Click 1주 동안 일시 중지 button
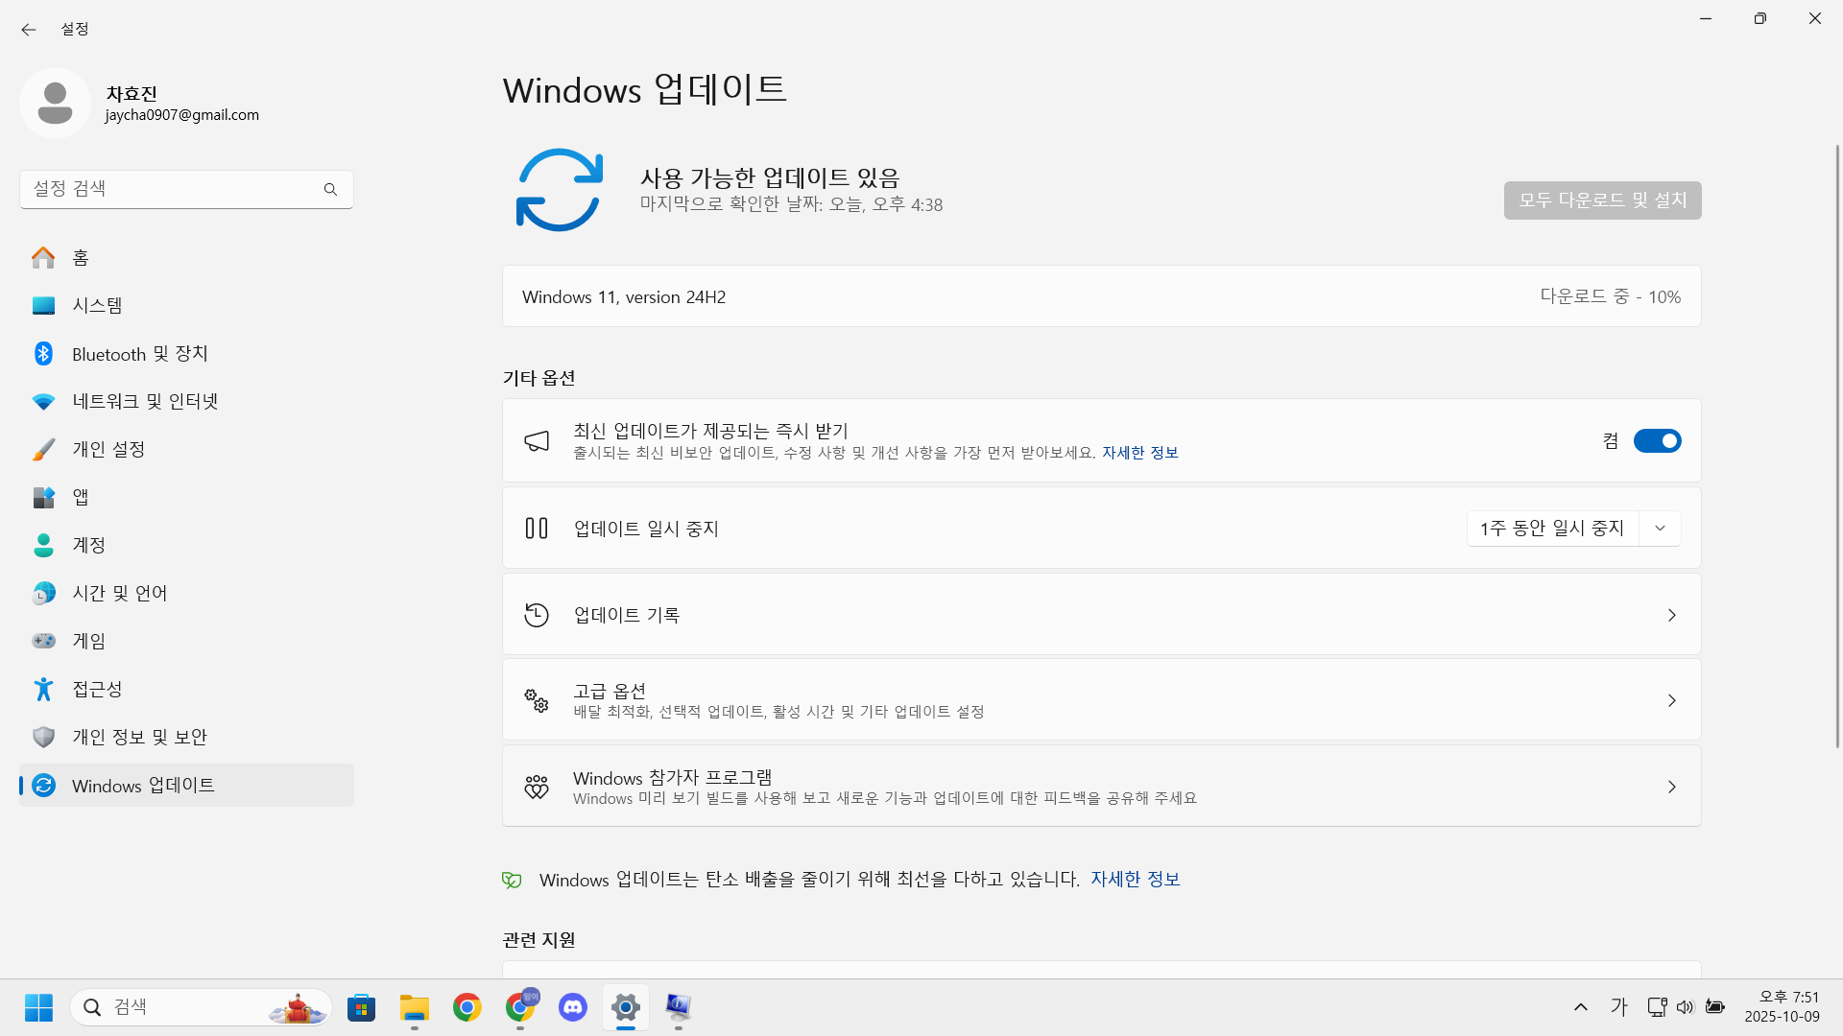Screen dimensions: 1843x1036 (x=1551, y=529)
